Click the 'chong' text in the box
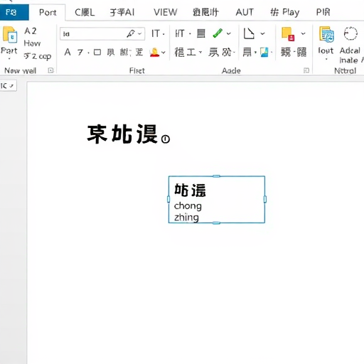364x364 pixels. pos(188,206)
